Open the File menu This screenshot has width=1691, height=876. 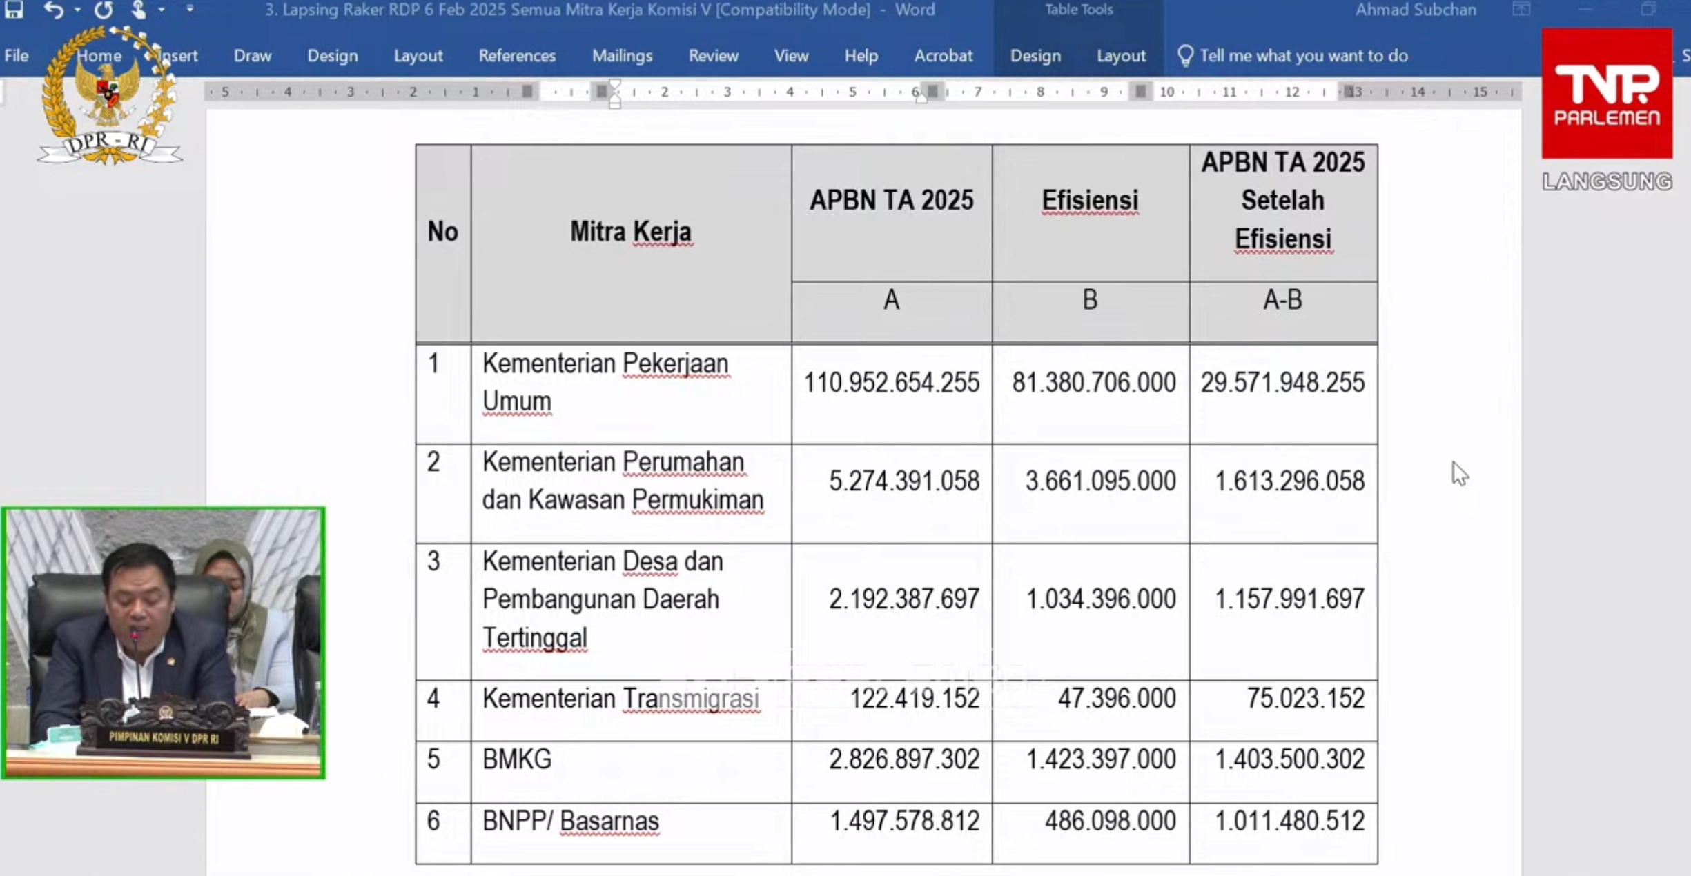click(x=17, y=56)
